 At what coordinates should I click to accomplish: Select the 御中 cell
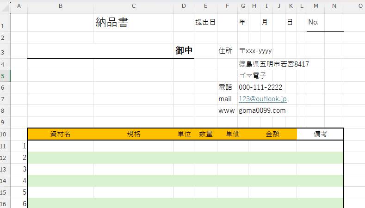click(x=184, y=51)
